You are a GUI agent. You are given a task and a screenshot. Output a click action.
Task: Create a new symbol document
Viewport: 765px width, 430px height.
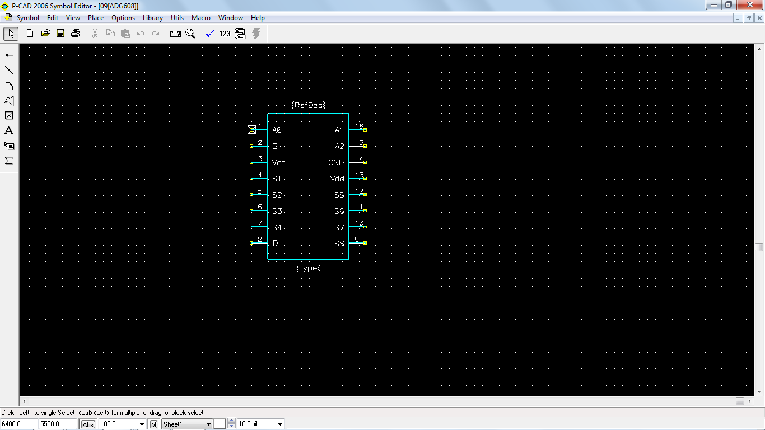(30, 34)
